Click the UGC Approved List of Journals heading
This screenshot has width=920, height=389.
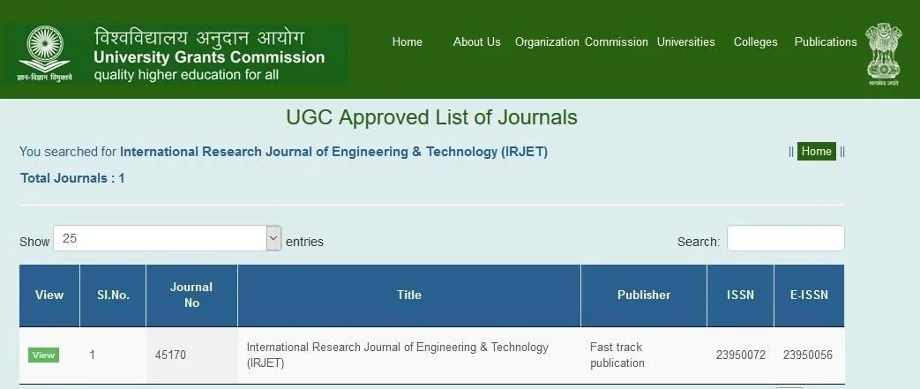(432, 117)
